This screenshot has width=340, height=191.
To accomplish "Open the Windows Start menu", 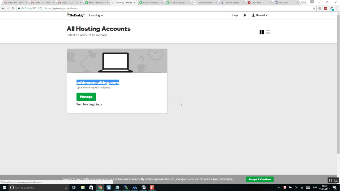I will pos(4,188).
